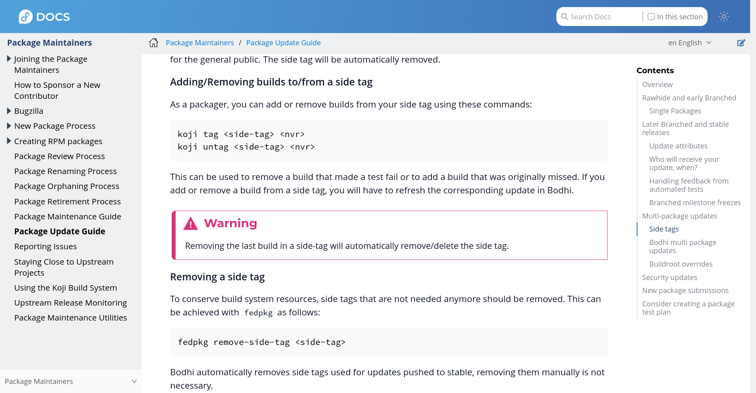Open Package Review Process page

59,156
